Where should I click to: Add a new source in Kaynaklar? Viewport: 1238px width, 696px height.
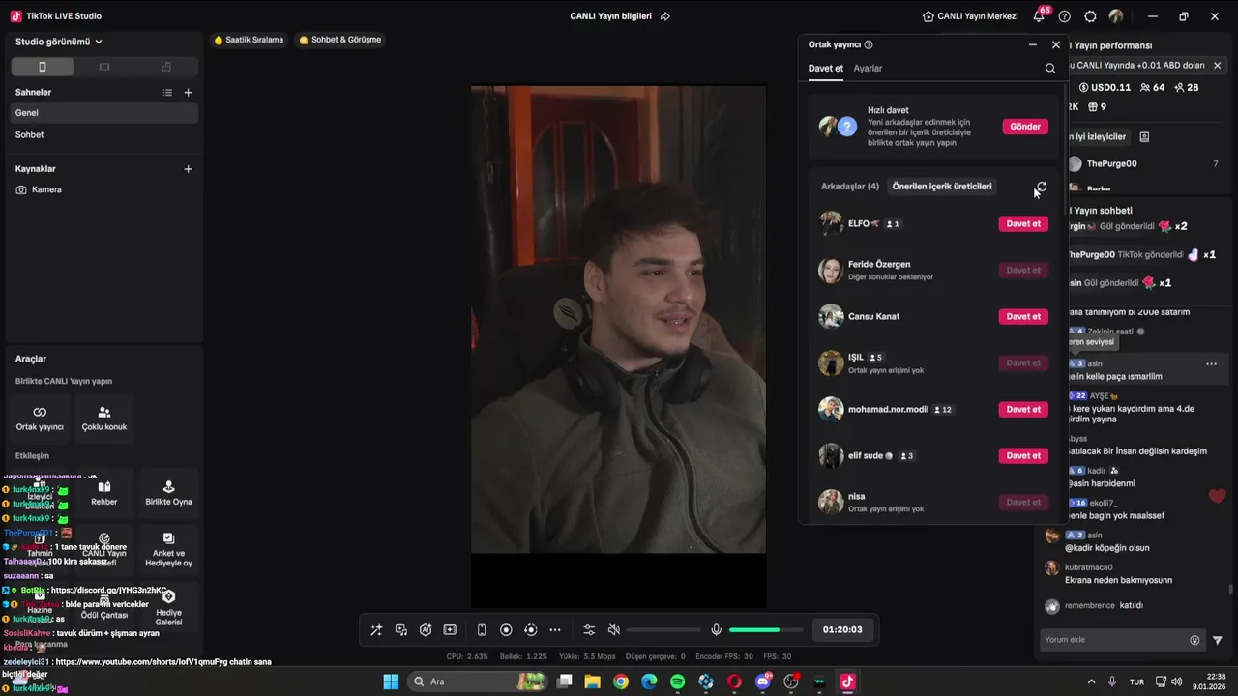[x=188, y=168]
